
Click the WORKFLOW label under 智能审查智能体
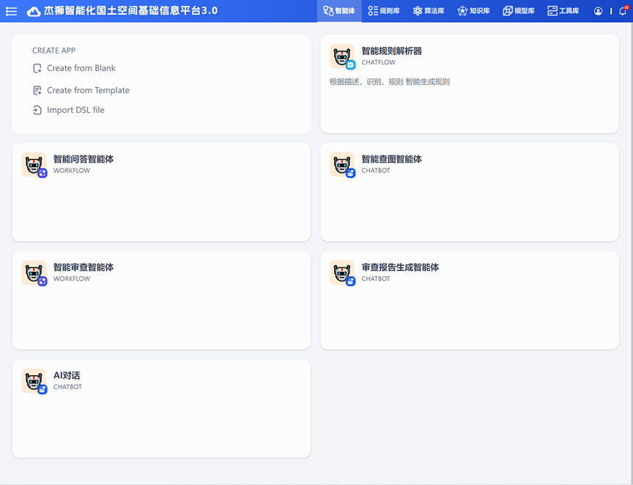click(x=72, y=279)
